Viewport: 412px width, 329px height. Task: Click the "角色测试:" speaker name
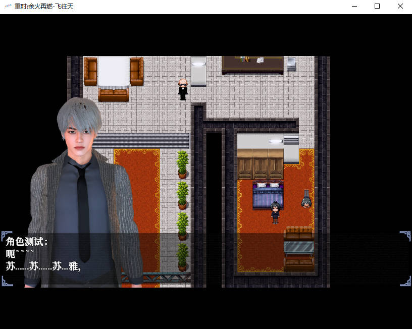coord(27,242)
